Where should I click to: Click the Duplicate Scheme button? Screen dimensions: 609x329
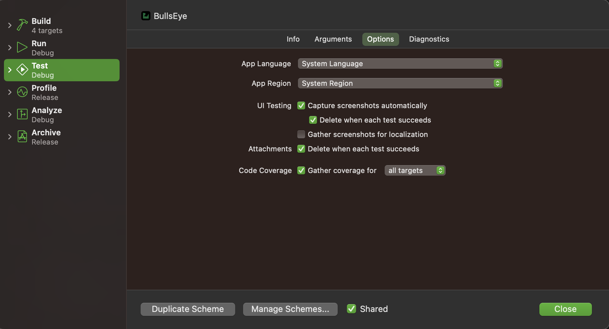(x=188, y=309)
